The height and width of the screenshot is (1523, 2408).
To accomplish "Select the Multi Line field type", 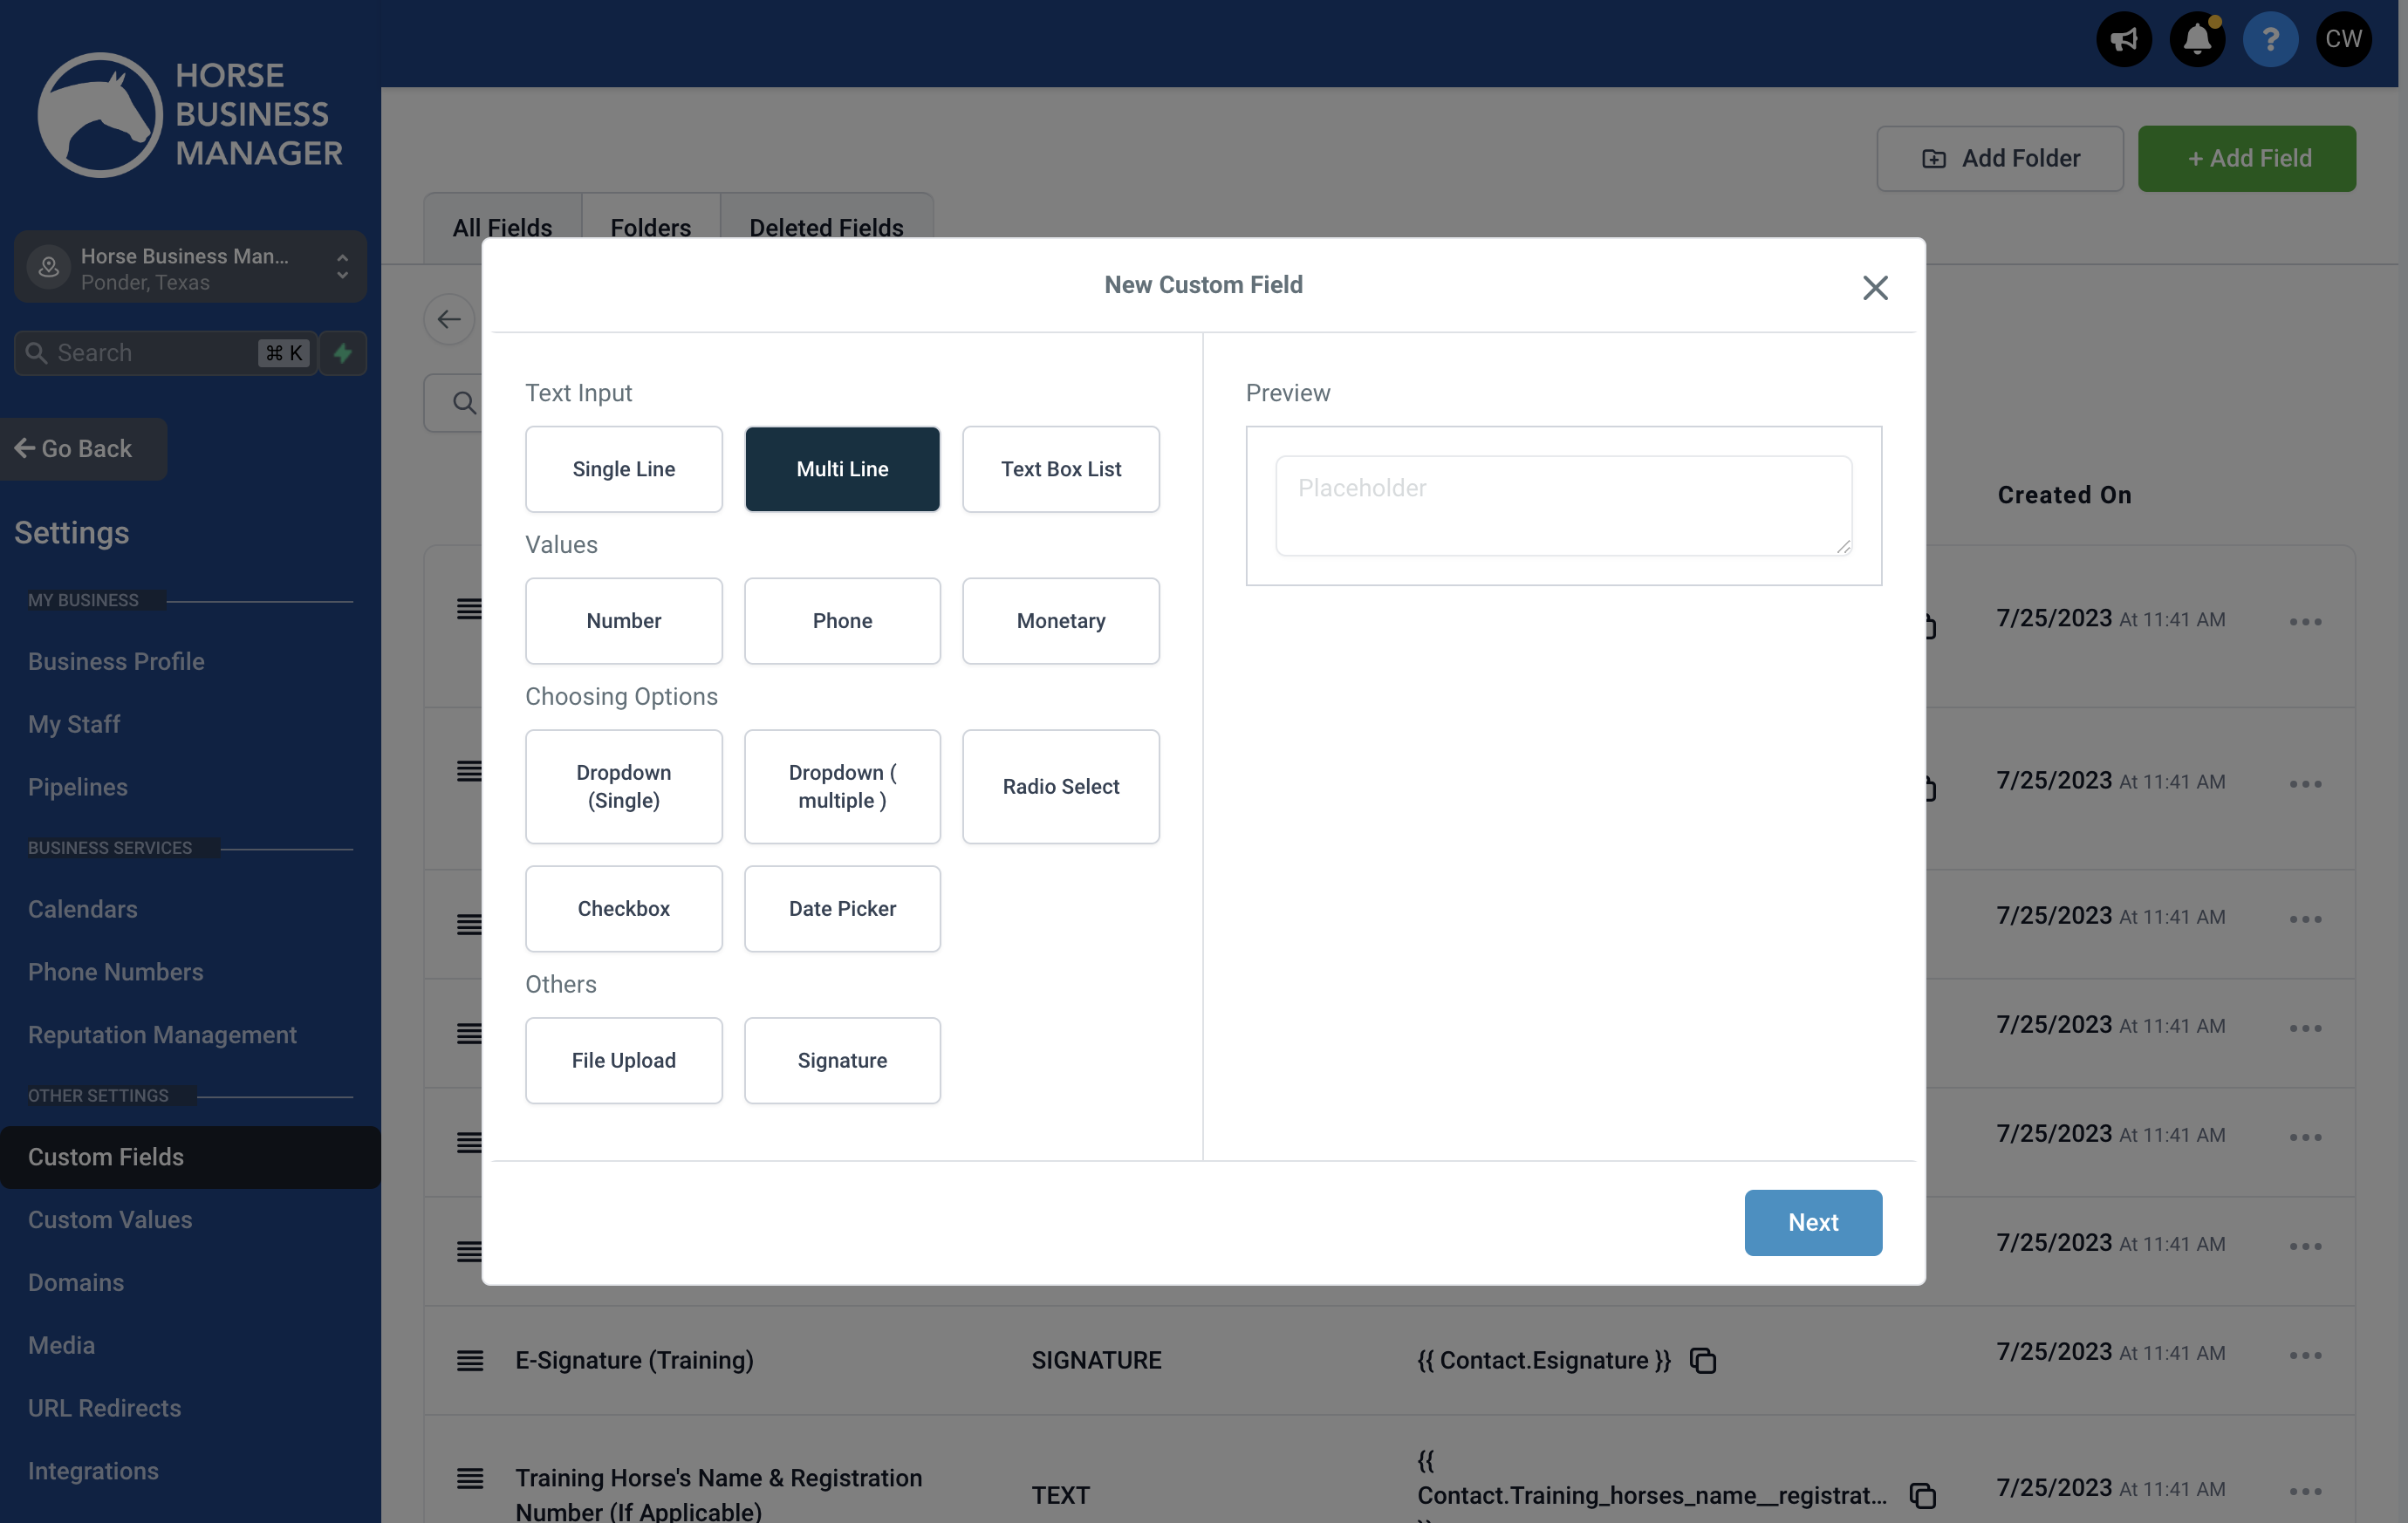I will [x=842, y=469].
